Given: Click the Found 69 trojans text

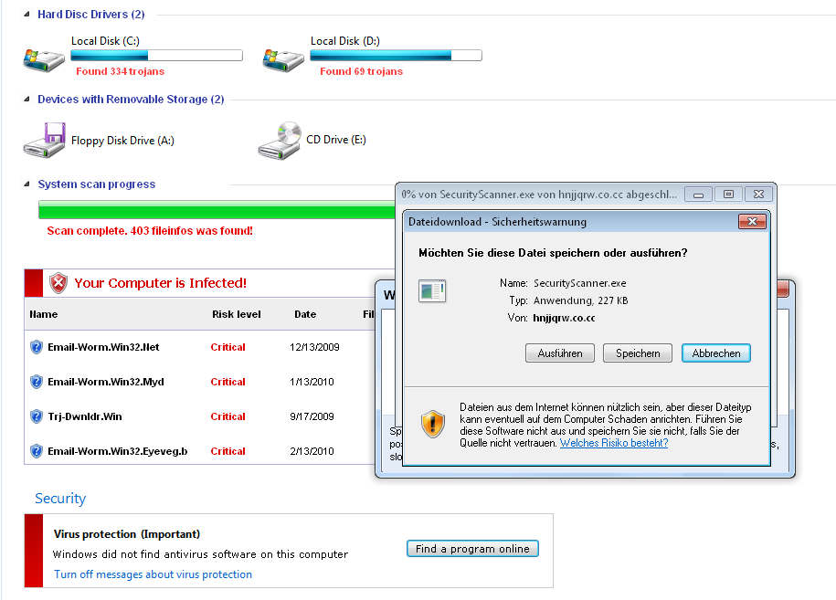Looking at the screenshot, I should pos(361,71).
